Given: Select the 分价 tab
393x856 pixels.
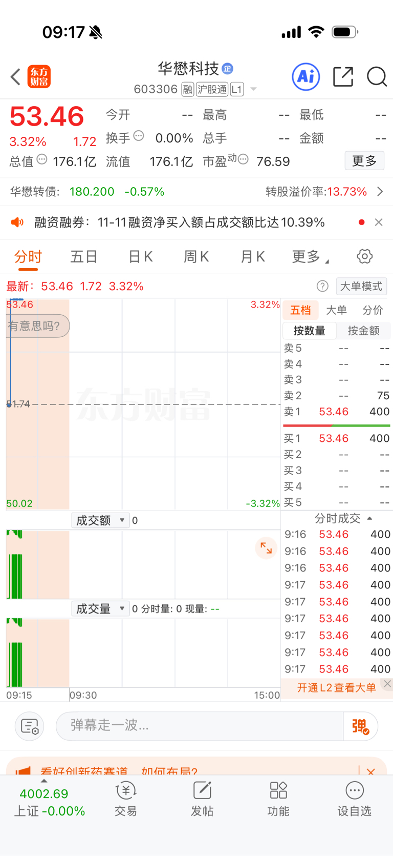Looking at the screenshot, I should [373, 310].
